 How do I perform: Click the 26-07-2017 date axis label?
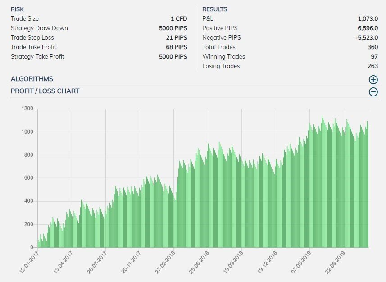click(x=97, y=262)
